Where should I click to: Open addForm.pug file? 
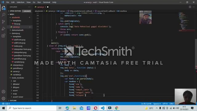[19, 40]
